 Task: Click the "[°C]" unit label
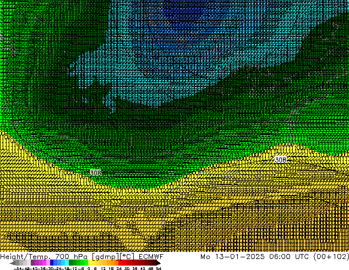point(127,257)
